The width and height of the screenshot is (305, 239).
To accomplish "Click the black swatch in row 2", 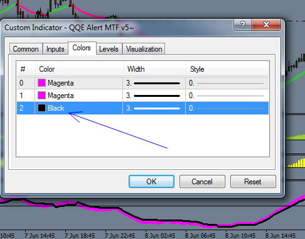I will (41, 108).
